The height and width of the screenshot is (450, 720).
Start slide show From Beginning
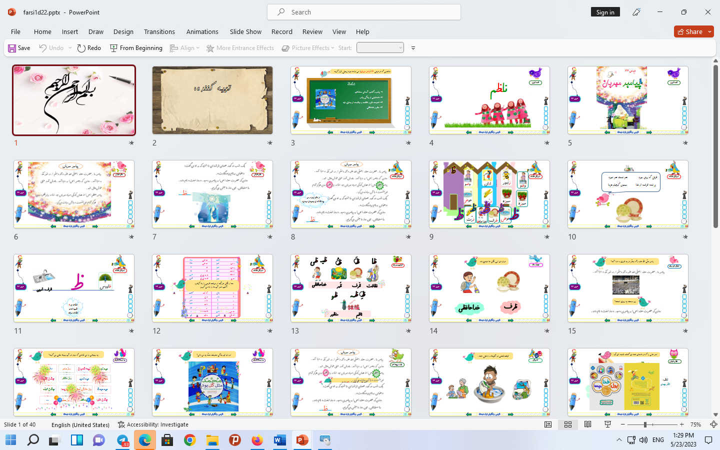click(x=136, y=48)
